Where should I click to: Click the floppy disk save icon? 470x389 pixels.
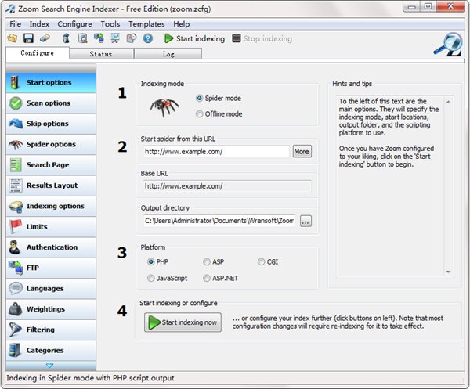[28, 38]
